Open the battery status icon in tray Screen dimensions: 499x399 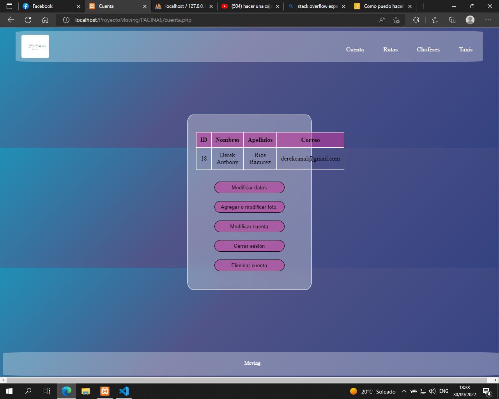(x=414, y=391)
